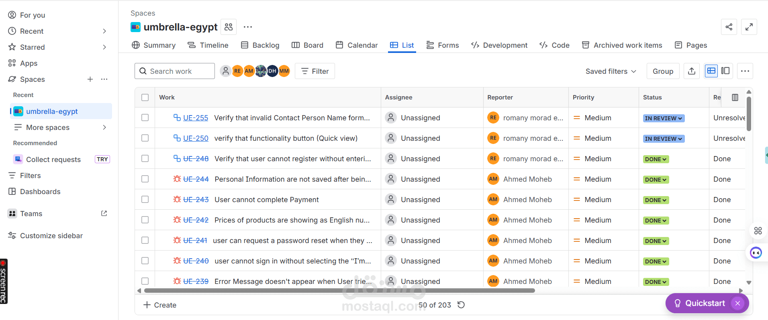Switch to the Timeline tab
The image size is (768, 320).
coord(208,45)
